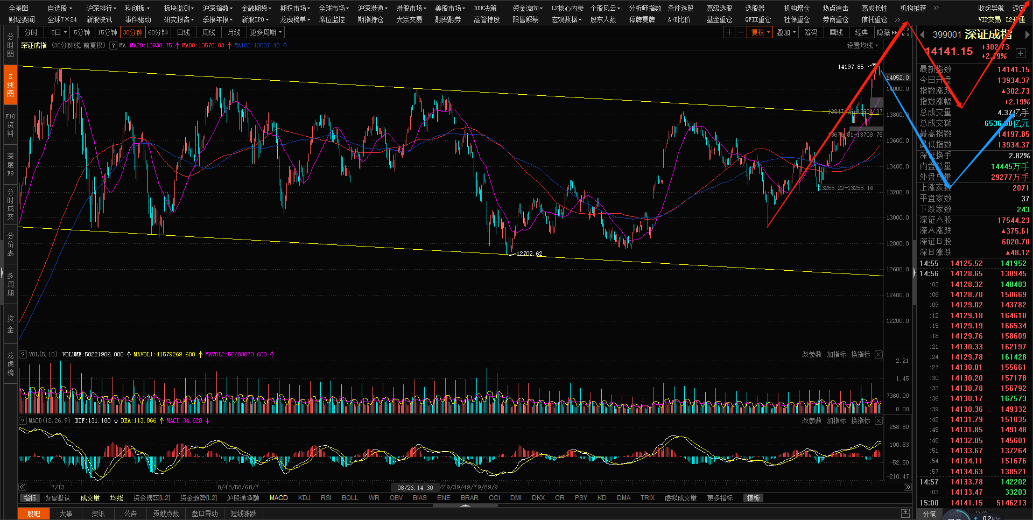The height and width of the screenshot is (520, 1033).
Task: Switch indicator to BOLL
Action: click(350, 498)
